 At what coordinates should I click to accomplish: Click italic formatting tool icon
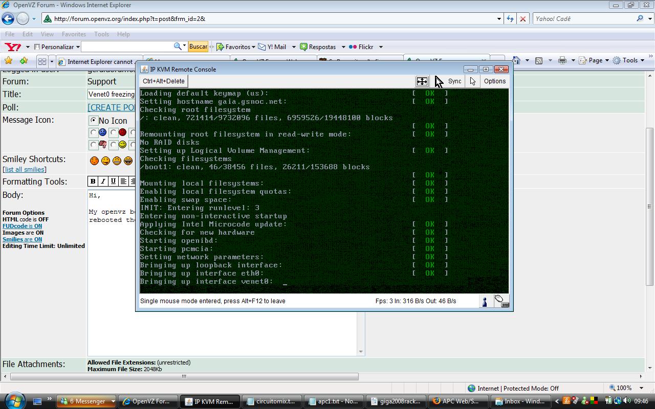[103, 181]
